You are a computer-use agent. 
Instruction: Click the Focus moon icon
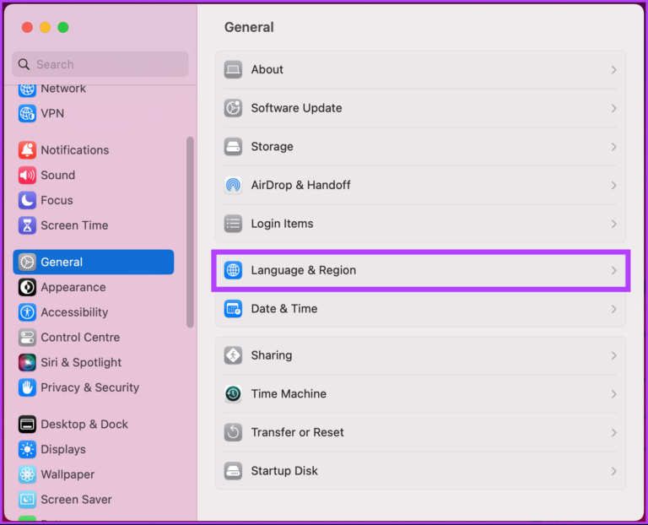(27, 201)
